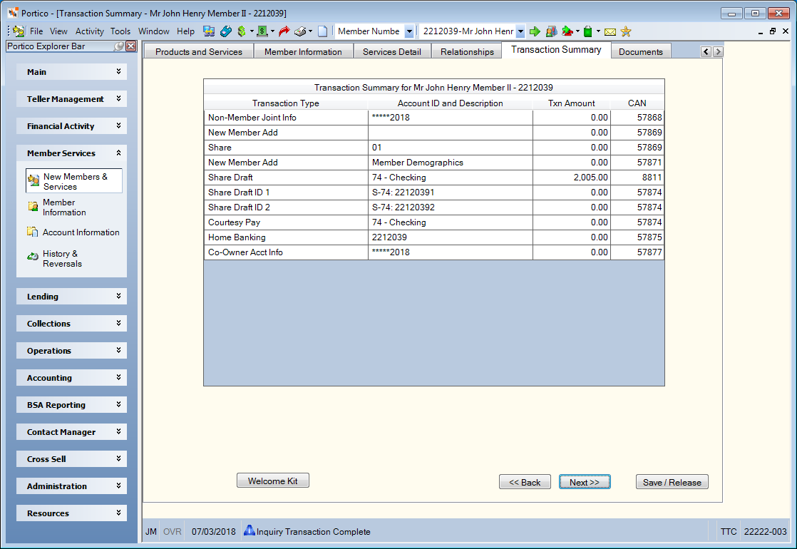Screen dimensions: 797x549
Task: Click the blue alert icon in status bar
Action: point(249,530)
